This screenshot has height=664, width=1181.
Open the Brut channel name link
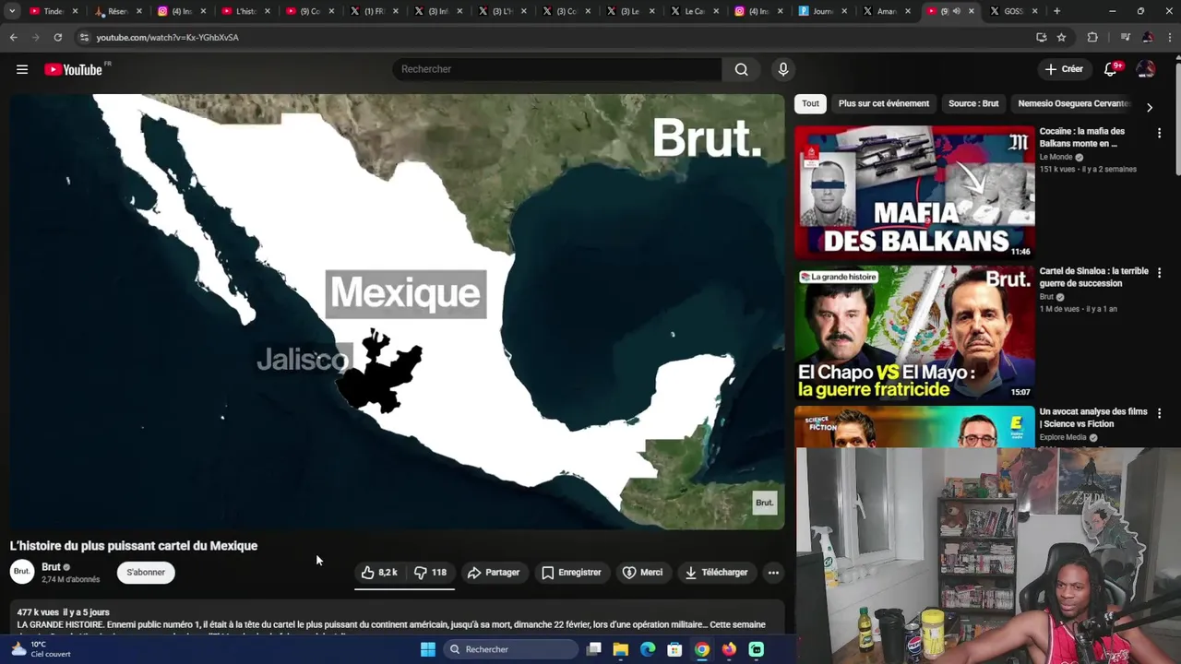point(51,567)
